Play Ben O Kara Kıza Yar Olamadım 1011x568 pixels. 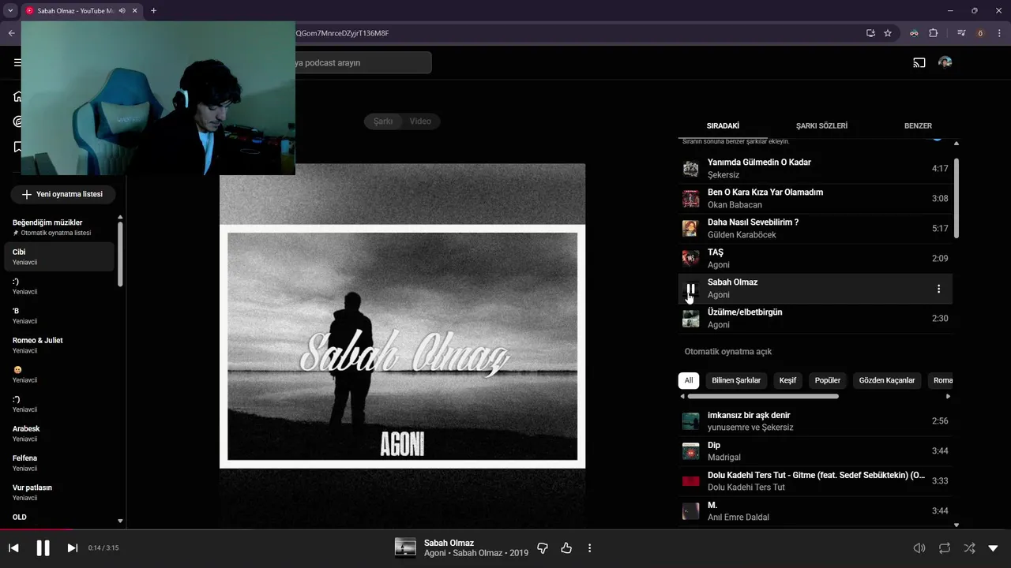pos(815,198)
